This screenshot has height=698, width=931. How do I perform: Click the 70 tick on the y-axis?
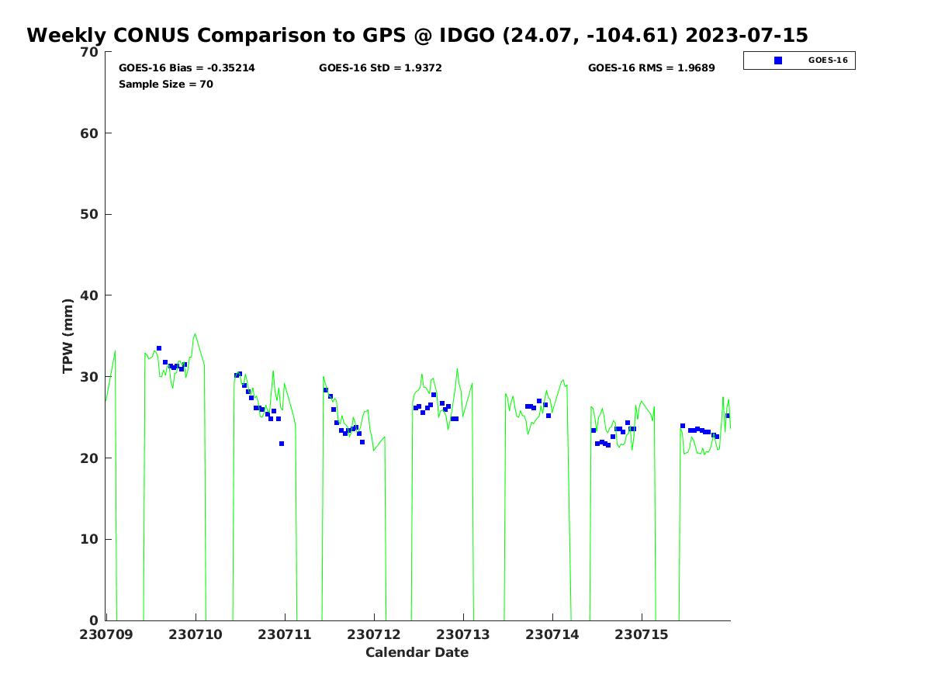point(90,53)
